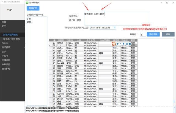This screenshot has height=113, width=176.
Task: Select row 68 with name 111
Action: click(x=93, y=45)
